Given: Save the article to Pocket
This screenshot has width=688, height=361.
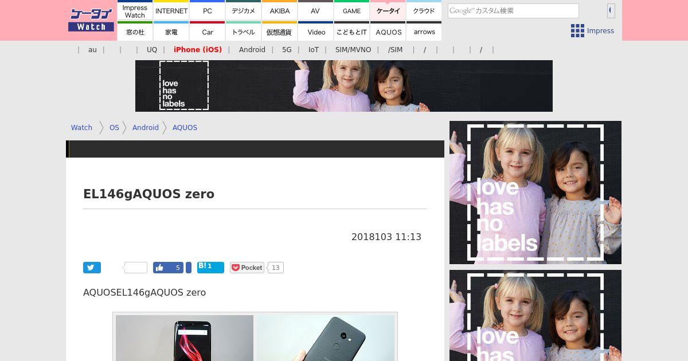Looking at the screenshot, I should [x=247, y=268].
